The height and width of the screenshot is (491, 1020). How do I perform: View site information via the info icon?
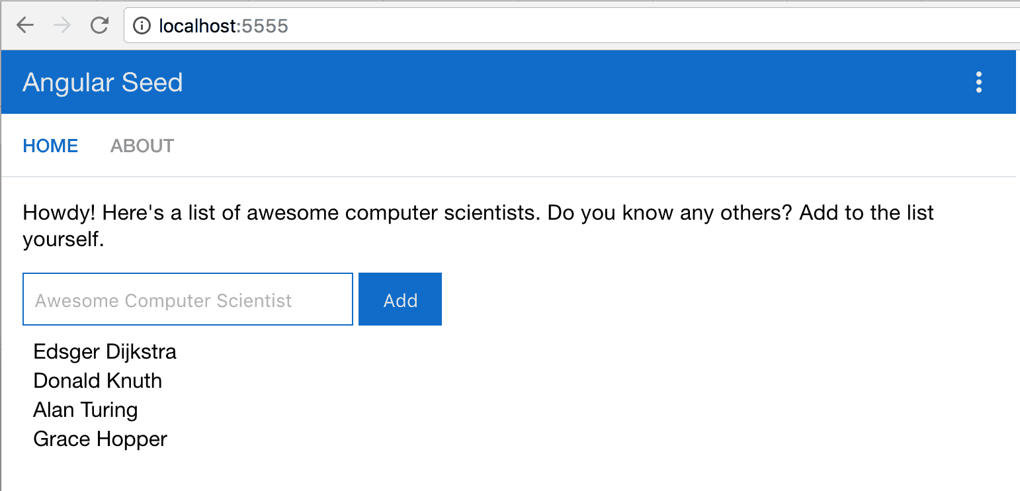pos(142,26)
